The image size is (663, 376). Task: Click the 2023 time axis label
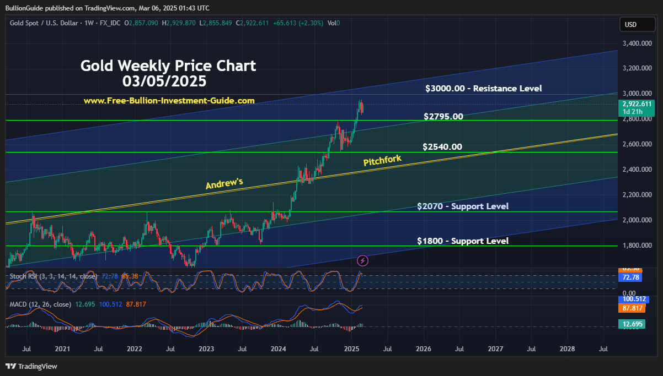pos(206,349)
